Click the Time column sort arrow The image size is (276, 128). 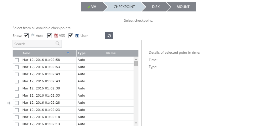[68, 53]
